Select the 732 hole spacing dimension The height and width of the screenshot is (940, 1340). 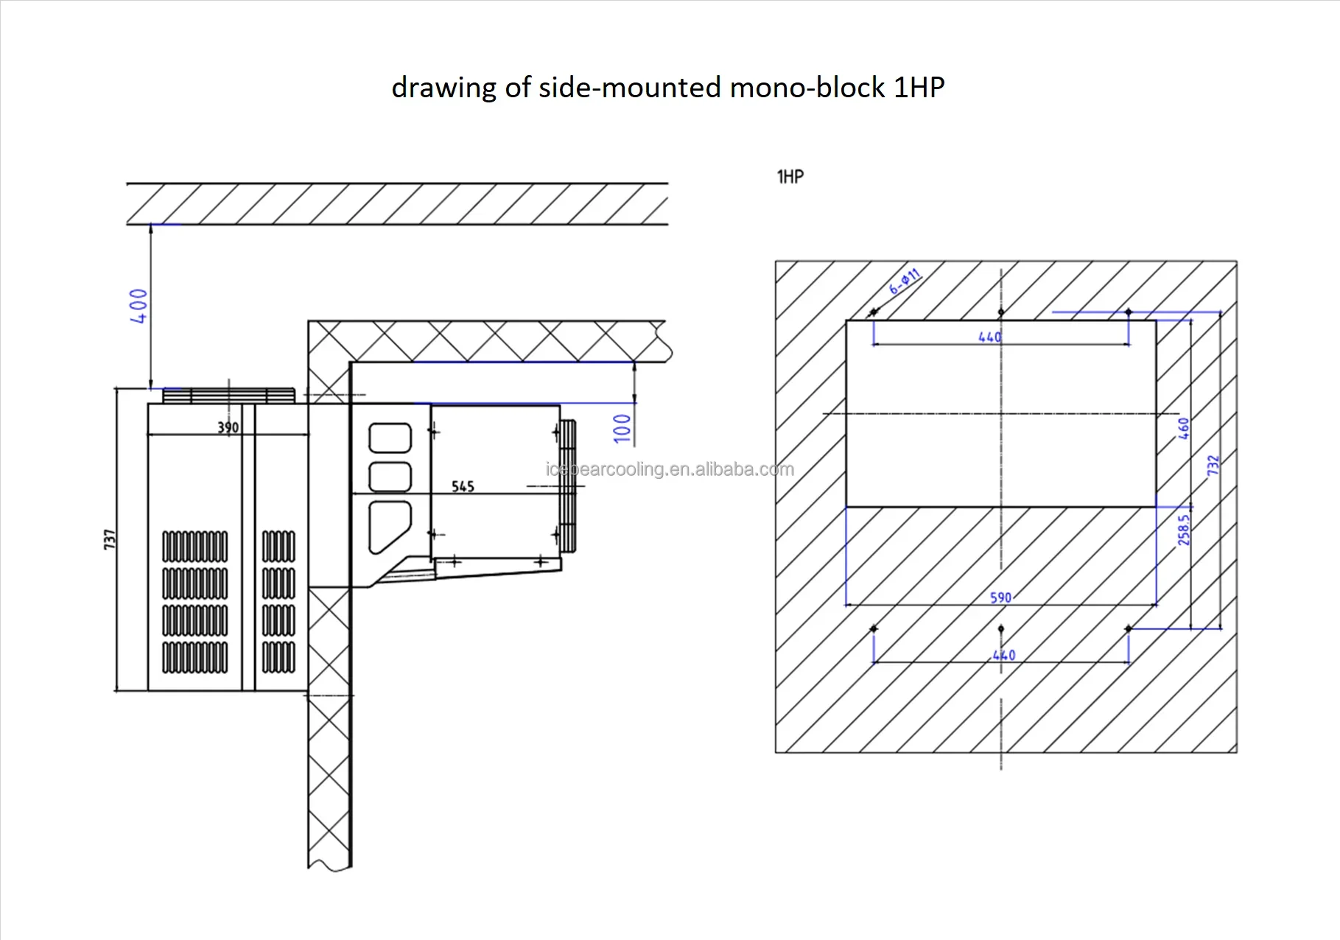point(1213,465)
